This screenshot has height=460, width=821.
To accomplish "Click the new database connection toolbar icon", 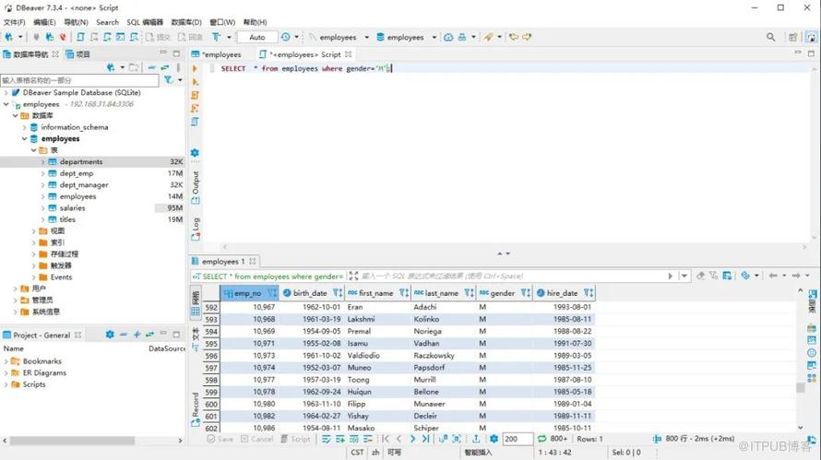I will tap(9, 37).
